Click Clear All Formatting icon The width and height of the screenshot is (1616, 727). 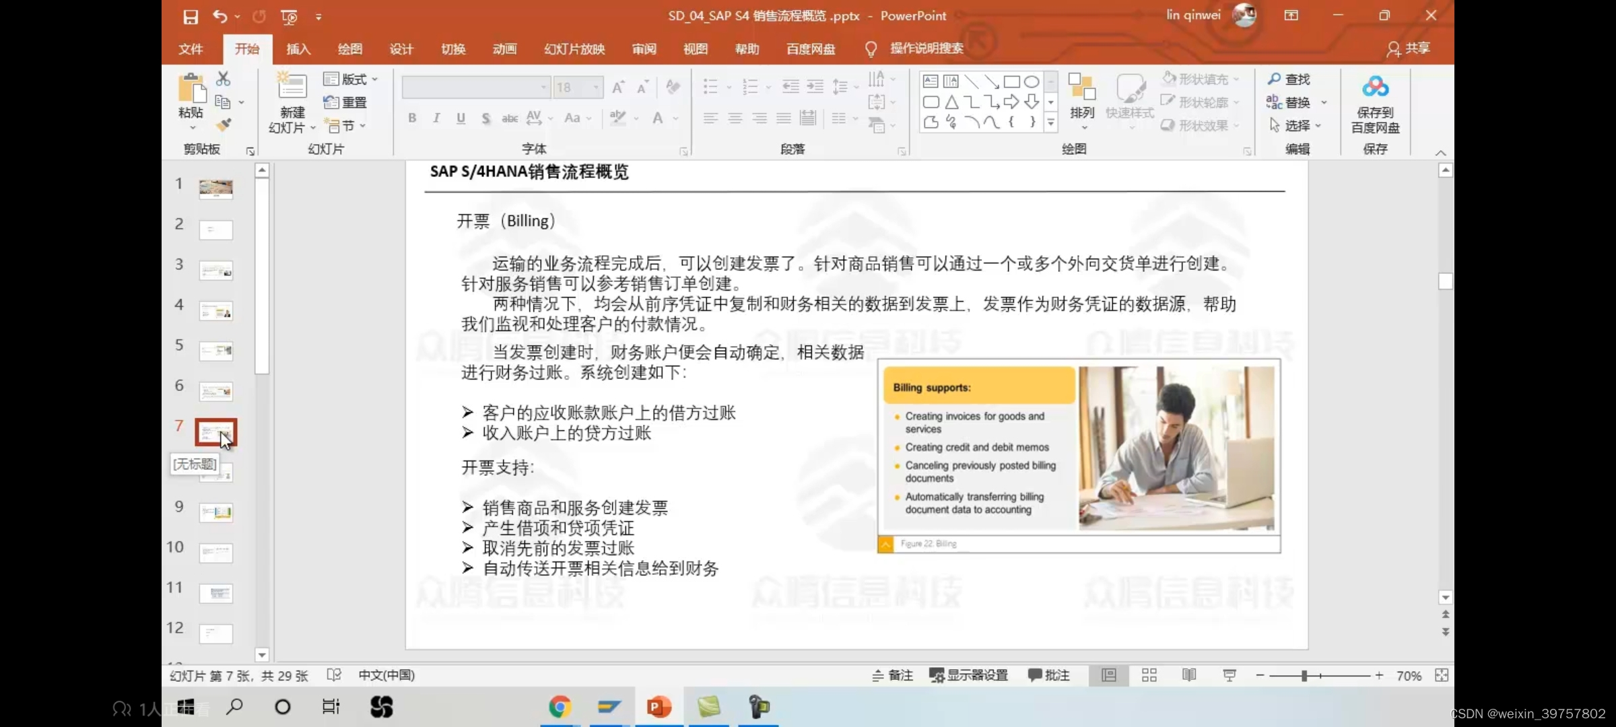[673, 87]
